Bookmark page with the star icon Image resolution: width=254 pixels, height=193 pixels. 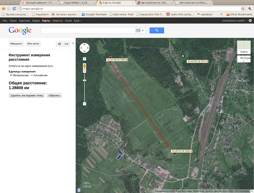point(243,8)
